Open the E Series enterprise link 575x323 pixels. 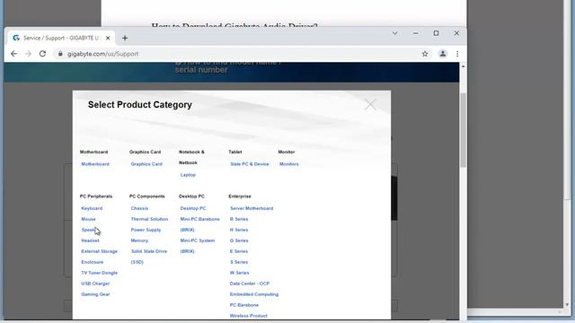pyautogui.click(x=239, y=251)
